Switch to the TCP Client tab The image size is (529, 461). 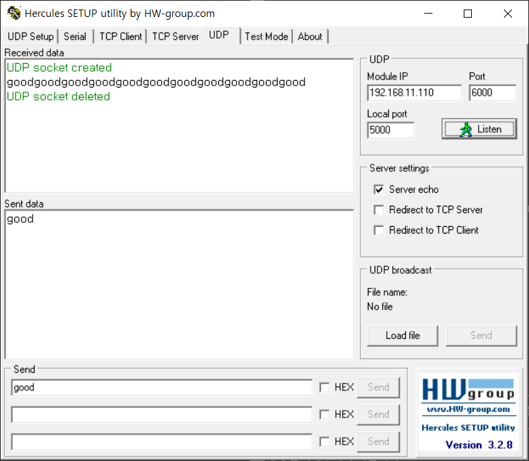(x=120, y=37)
